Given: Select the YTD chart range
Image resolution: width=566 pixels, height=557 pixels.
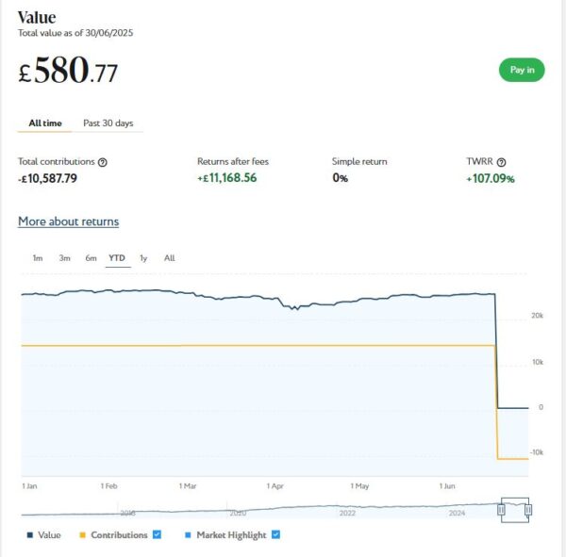Looking at the screenshot, I should [117, 258].
